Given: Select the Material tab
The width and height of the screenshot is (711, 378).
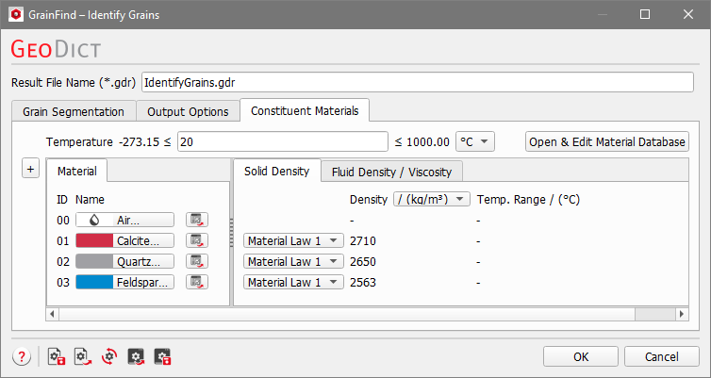Looking at the screenshot, I should click(x=77, y=171).
